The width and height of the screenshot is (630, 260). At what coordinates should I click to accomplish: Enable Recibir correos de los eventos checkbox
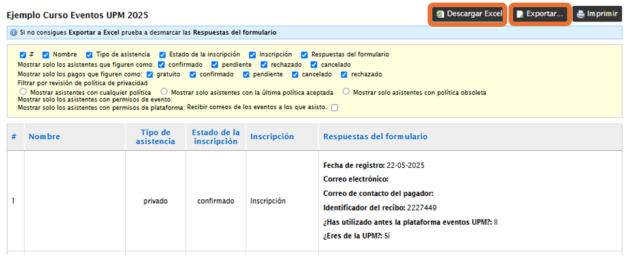(334, 108)
